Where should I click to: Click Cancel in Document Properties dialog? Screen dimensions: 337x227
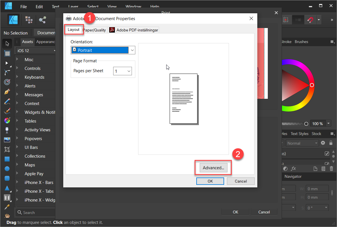(x=241, y=181)
